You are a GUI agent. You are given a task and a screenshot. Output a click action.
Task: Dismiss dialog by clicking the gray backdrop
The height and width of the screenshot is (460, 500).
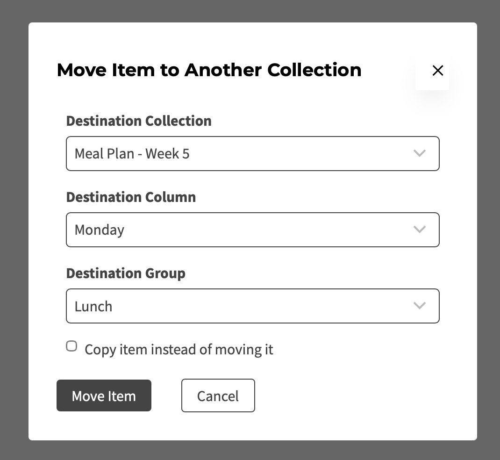13,230
